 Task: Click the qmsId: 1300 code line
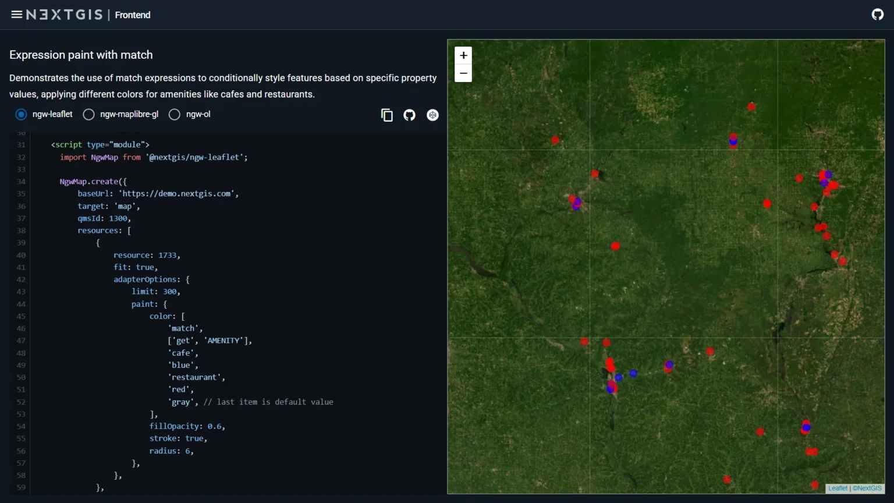click(104, 218)
